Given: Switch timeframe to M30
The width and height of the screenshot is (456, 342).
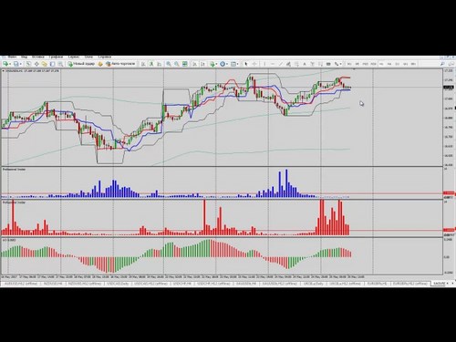Looking at the screenshot, I should point(374,64).
